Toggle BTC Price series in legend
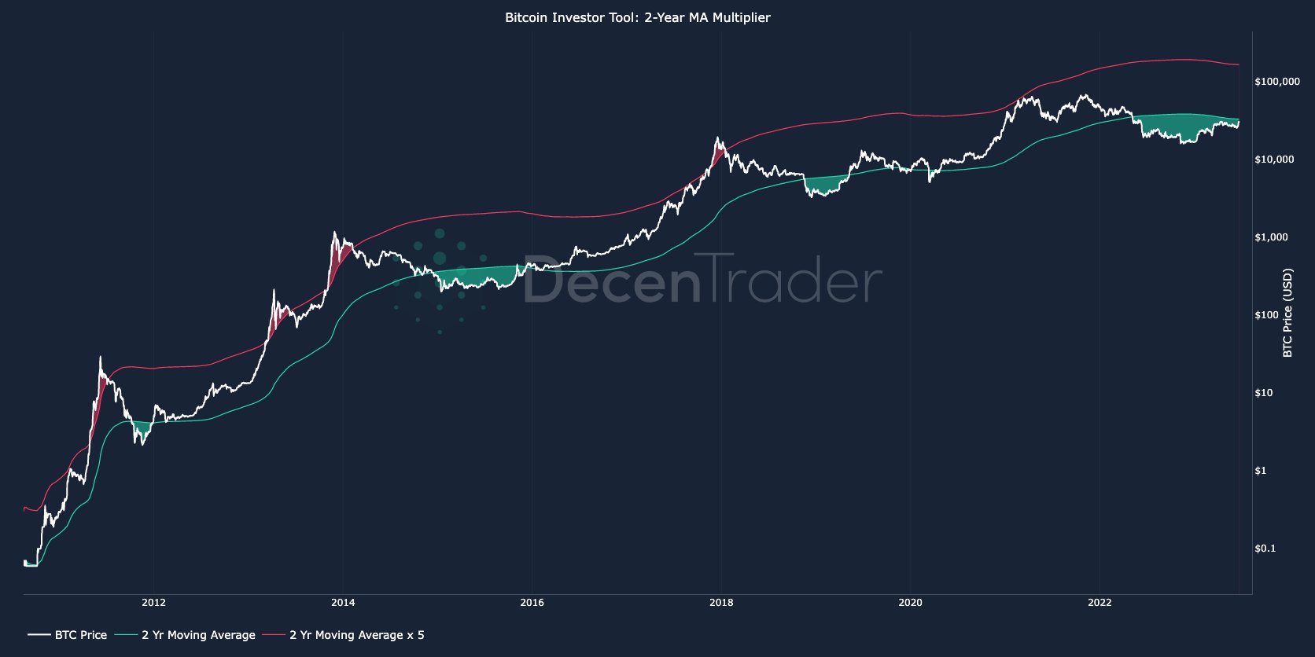 tap(80, 635)
